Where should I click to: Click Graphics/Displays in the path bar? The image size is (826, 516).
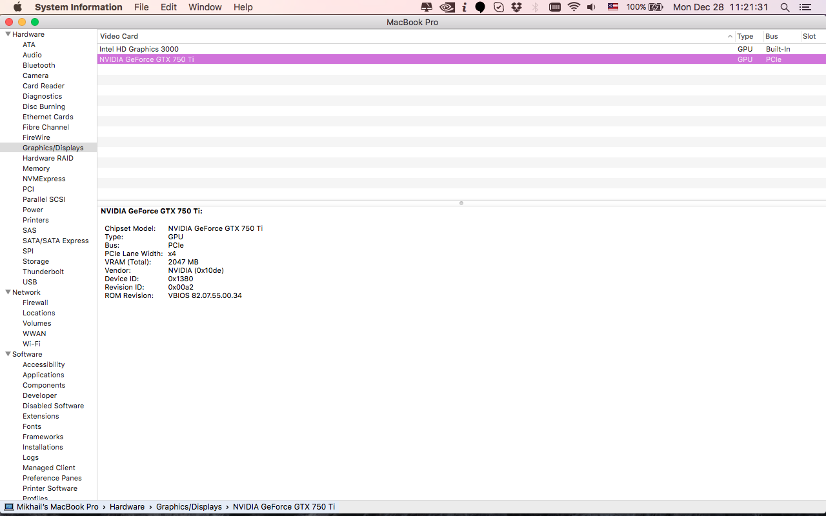(189, 507)
